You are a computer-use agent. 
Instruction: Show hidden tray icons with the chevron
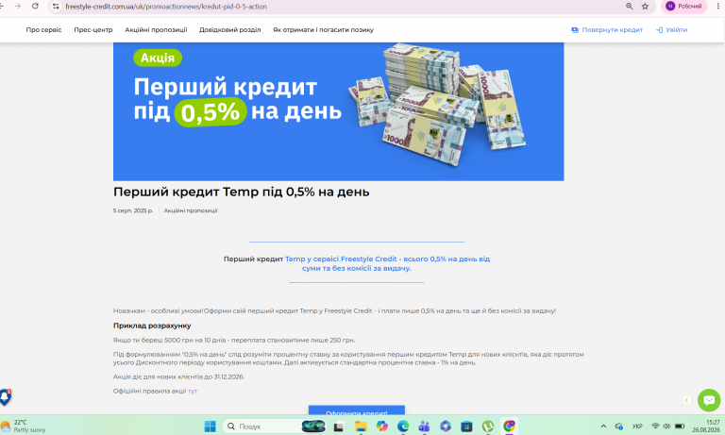603,427
